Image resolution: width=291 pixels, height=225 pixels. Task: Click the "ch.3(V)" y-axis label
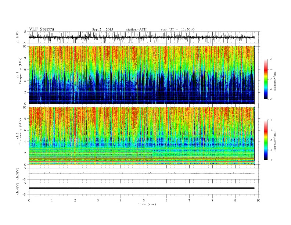18,174
